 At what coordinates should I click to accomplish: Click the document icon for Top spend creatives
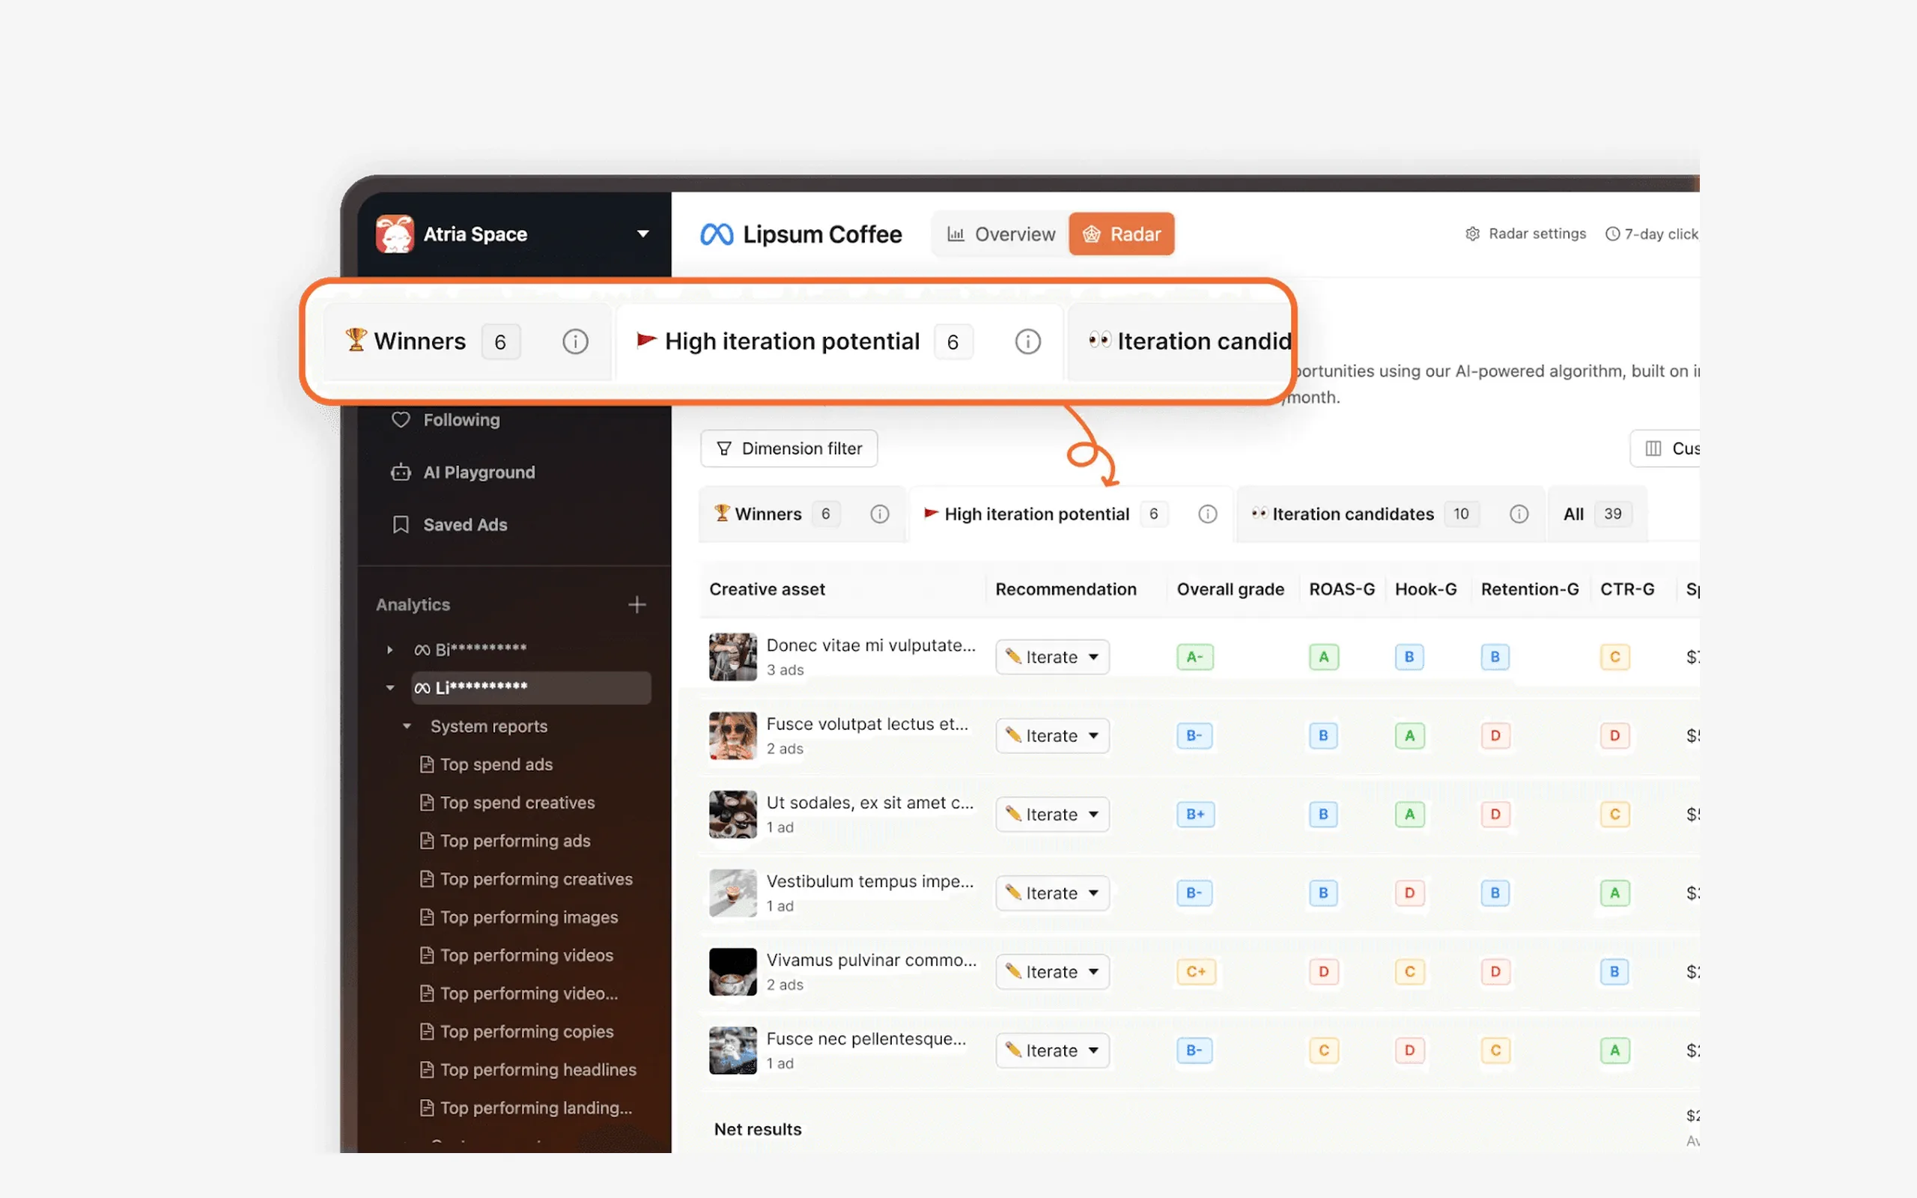point(427,803)
